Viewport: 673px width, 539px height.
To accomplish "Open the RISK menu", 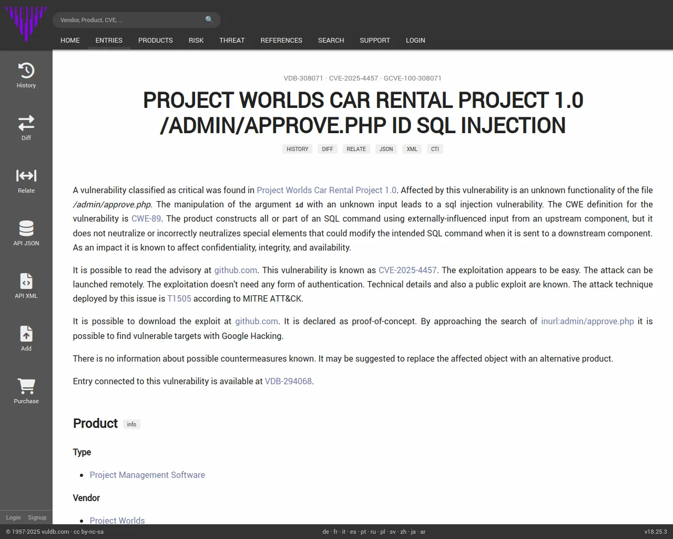I will pyautogui.click(x=196, y=40).
